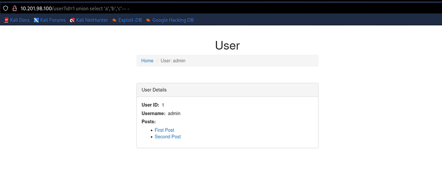Click the Kali Docs bookmark favicon
The image size is (442, 181).
click(6, 20)
